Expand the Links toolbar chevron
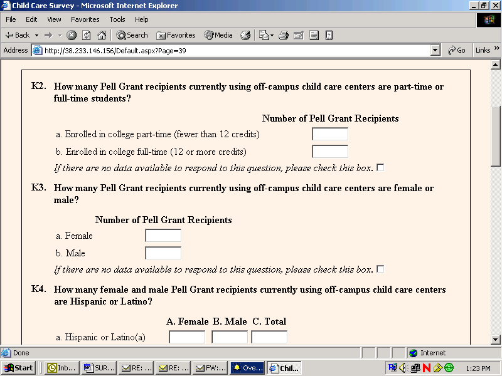Viewport: 502px width, 376px height. [x=497, y=48]
